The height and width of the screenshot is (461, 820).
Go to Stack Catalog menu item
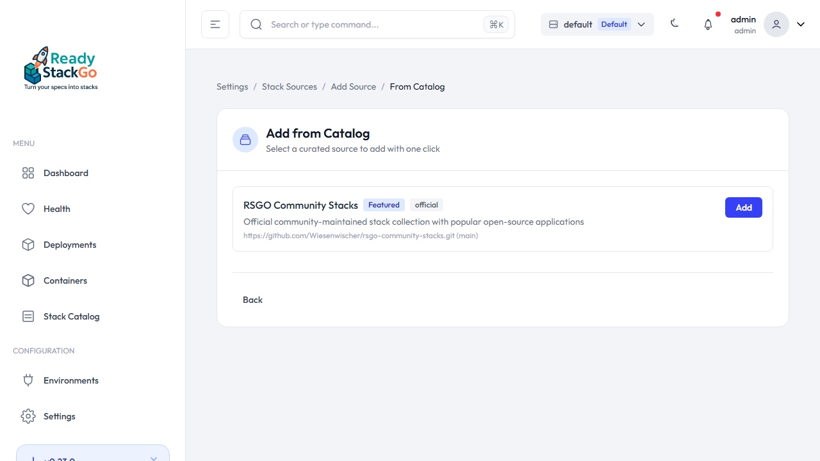click(x=71, y=316)
